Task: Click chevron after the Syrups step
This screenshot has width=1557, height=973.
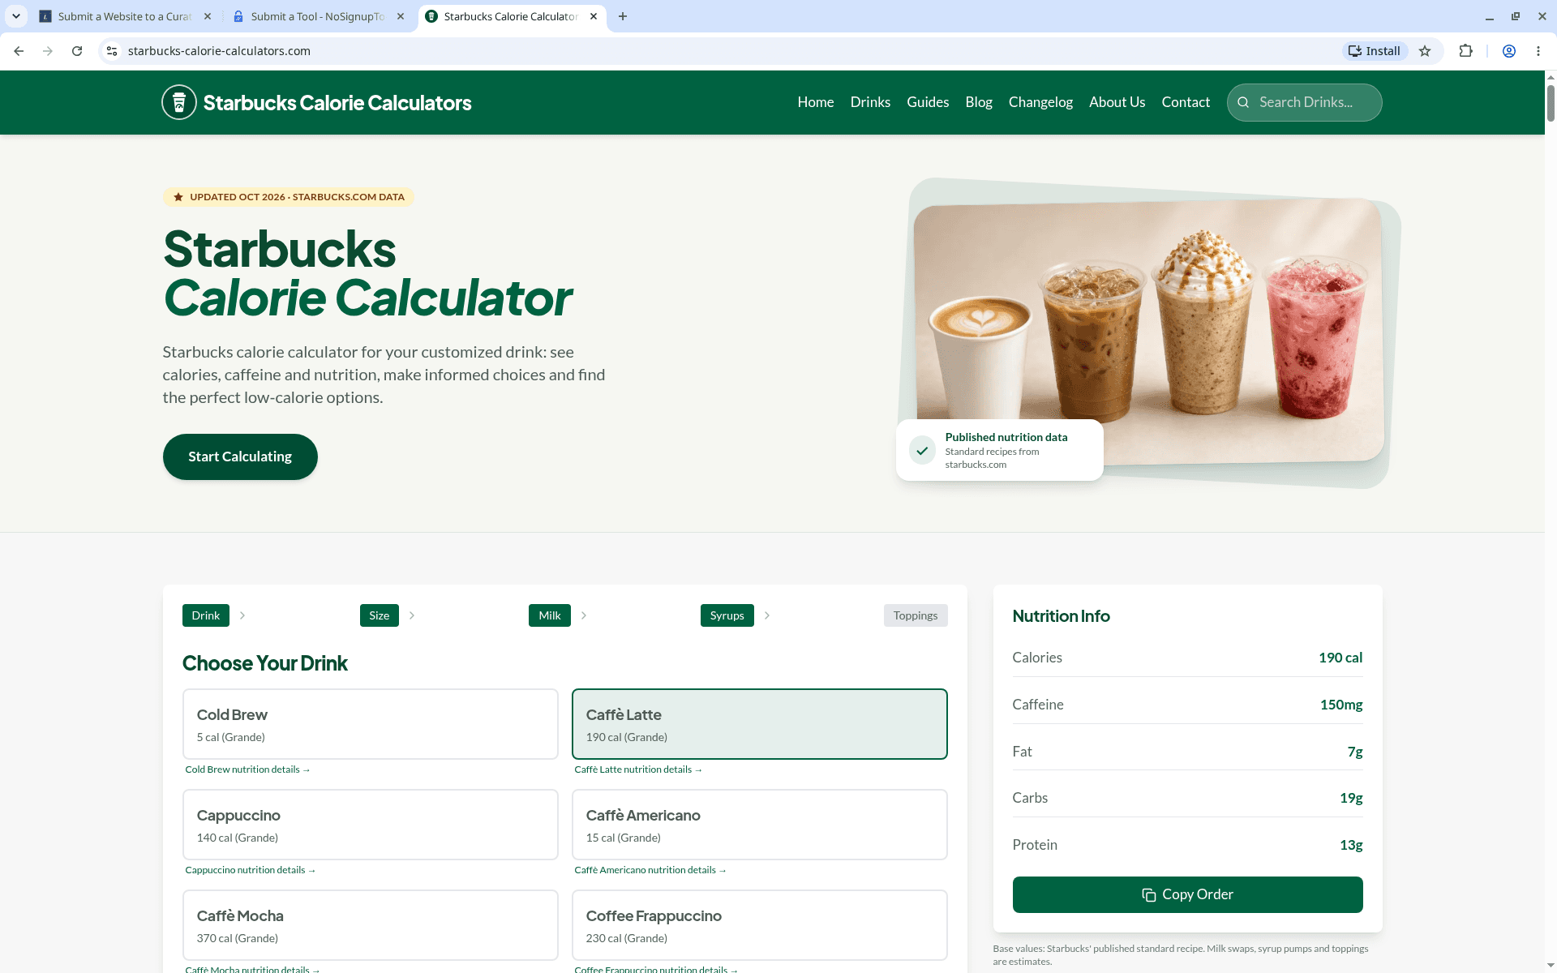Action: coord(767,615)
